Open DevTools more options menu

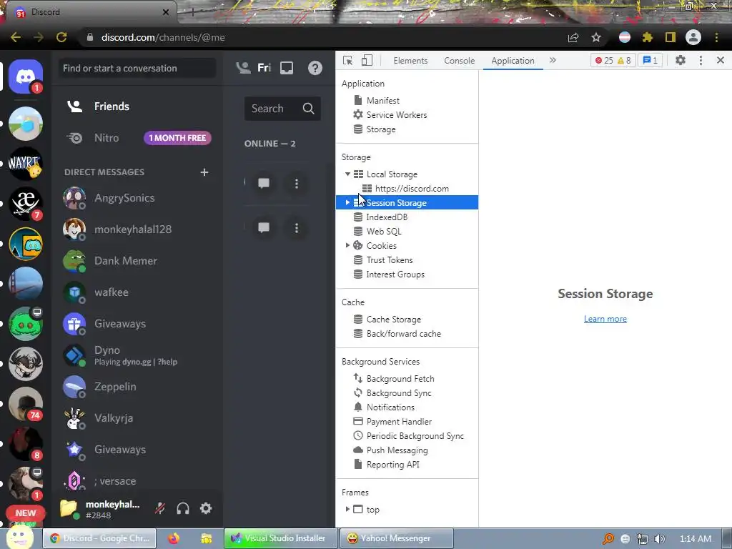(x=701, y=60)
